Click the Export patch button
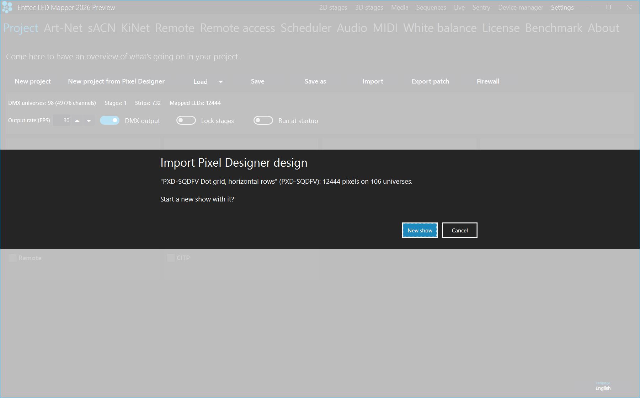The height and width of the screenshot is (398, 640). [430, 81]
